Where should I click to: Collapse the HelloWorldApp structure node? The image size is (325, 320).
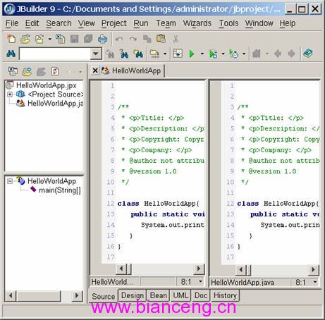(10, 181)
